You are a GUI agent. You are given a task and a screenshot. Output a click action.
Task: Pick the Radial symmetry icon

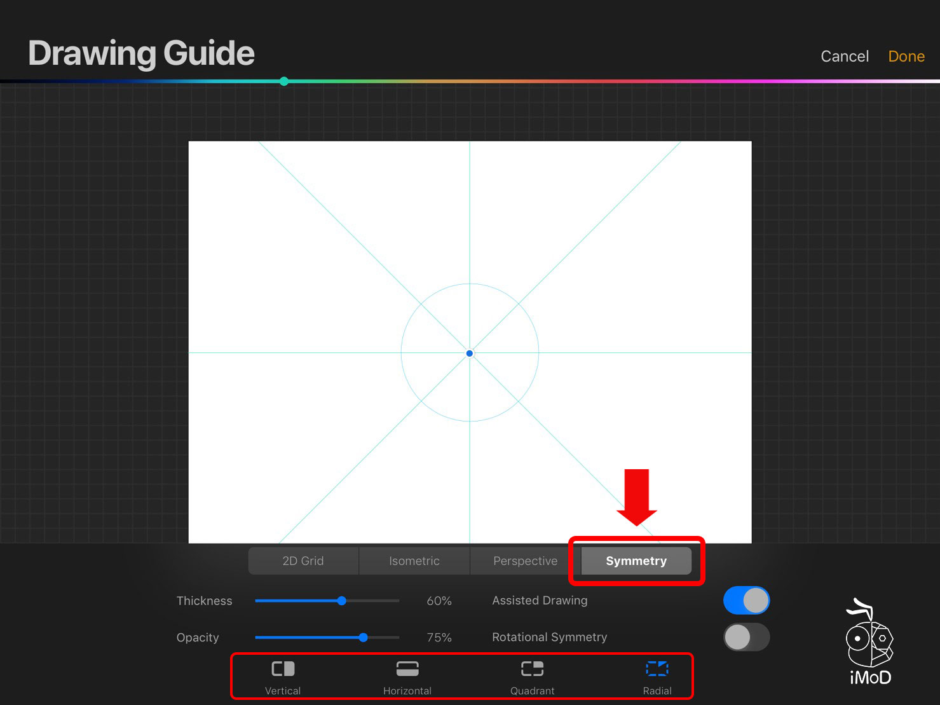pyautogui.click(x=657, y=669)
